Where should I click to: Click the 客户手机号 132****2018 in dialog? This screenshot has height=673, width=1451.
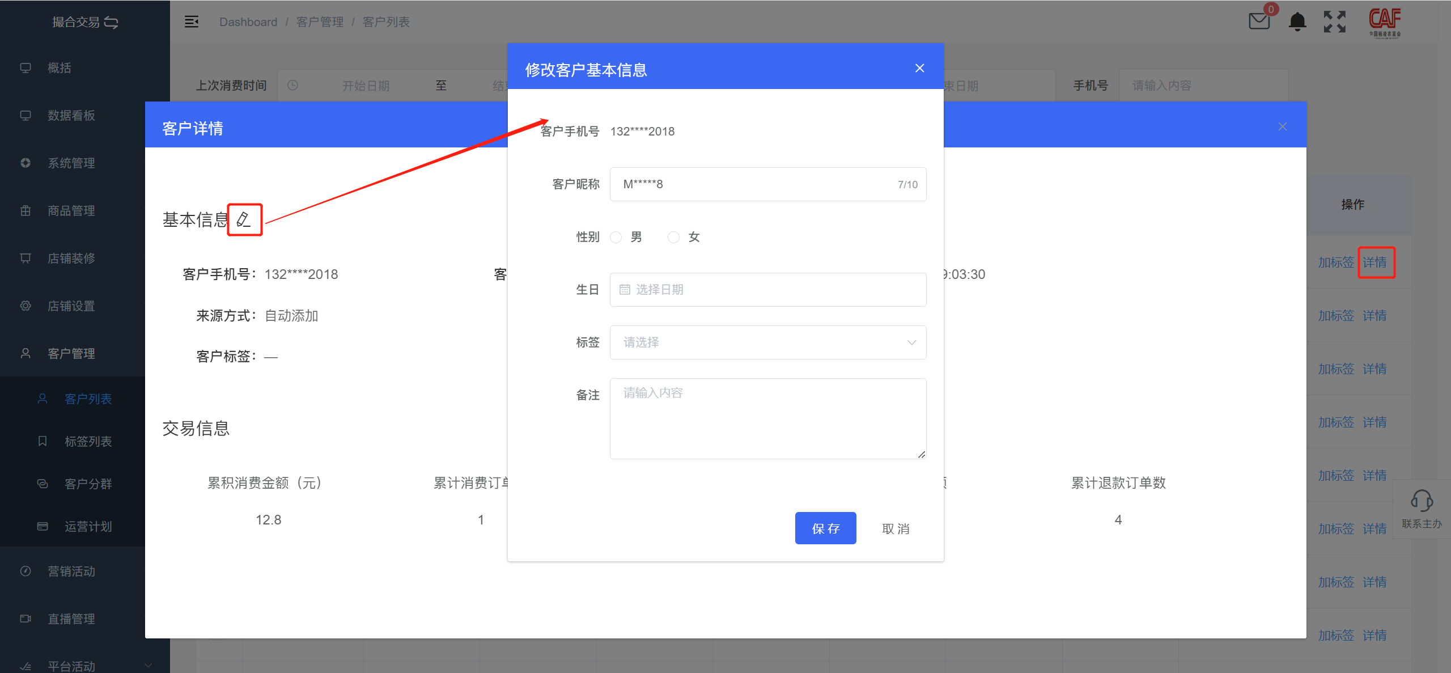click(642, 132)
